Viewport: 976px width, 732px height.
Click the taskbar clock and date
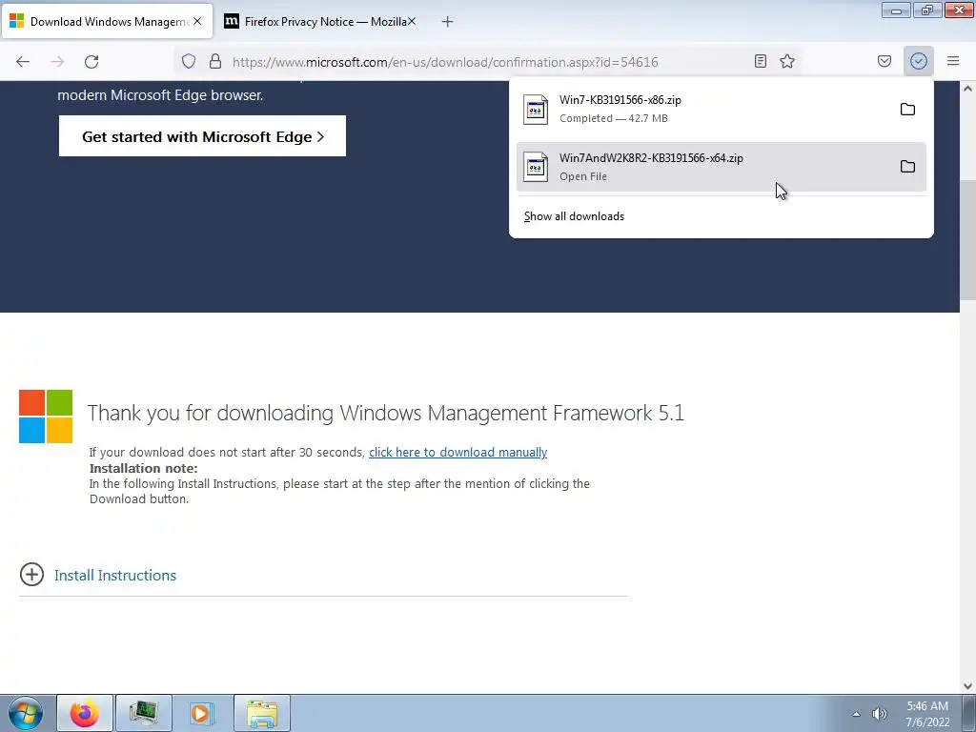point(927,714)
